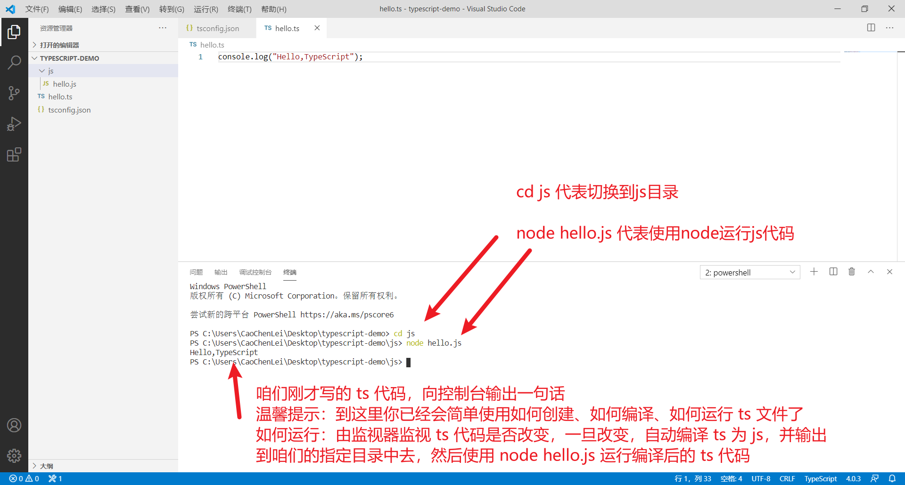This screenshot has height=485, width=905.
Task: Open tsconfig.json in the explorer tree
Action: tap(103, 110)
